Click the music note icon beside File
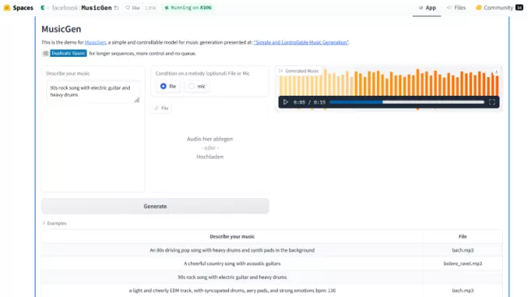 coord(156,108)
